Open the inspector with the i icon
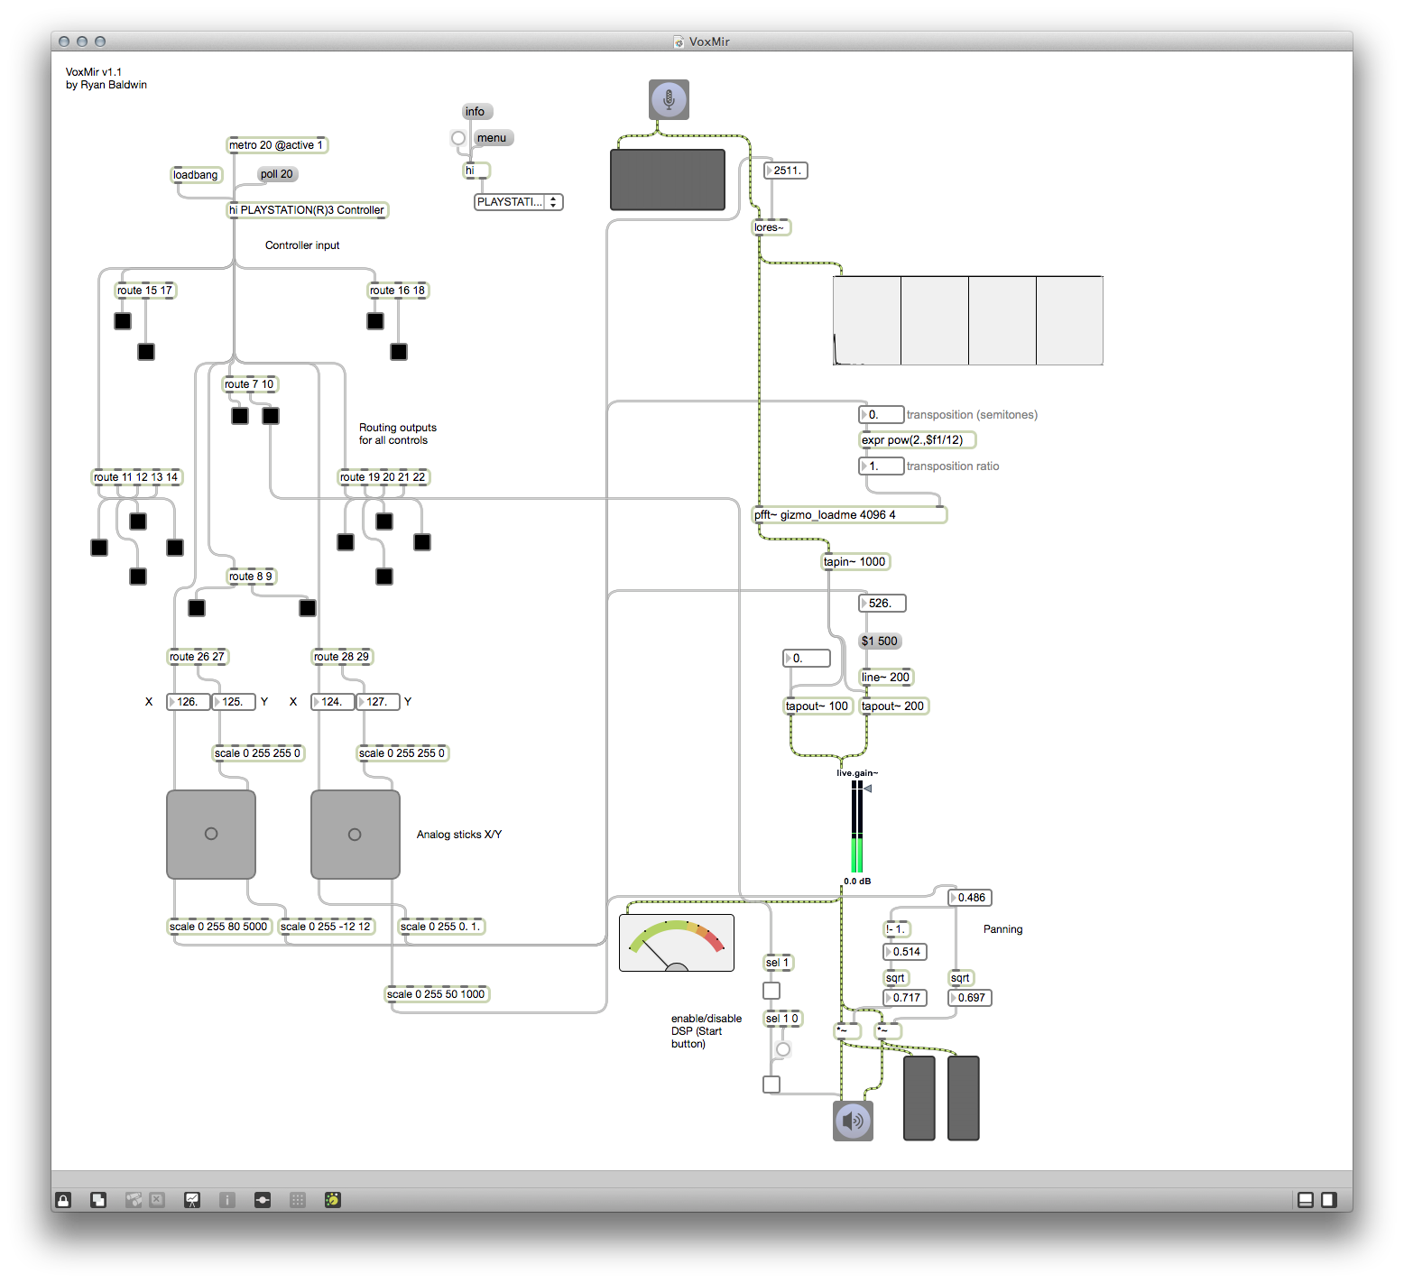This screenshot has height=1283, width=1404. click(x=227, y=1199)
